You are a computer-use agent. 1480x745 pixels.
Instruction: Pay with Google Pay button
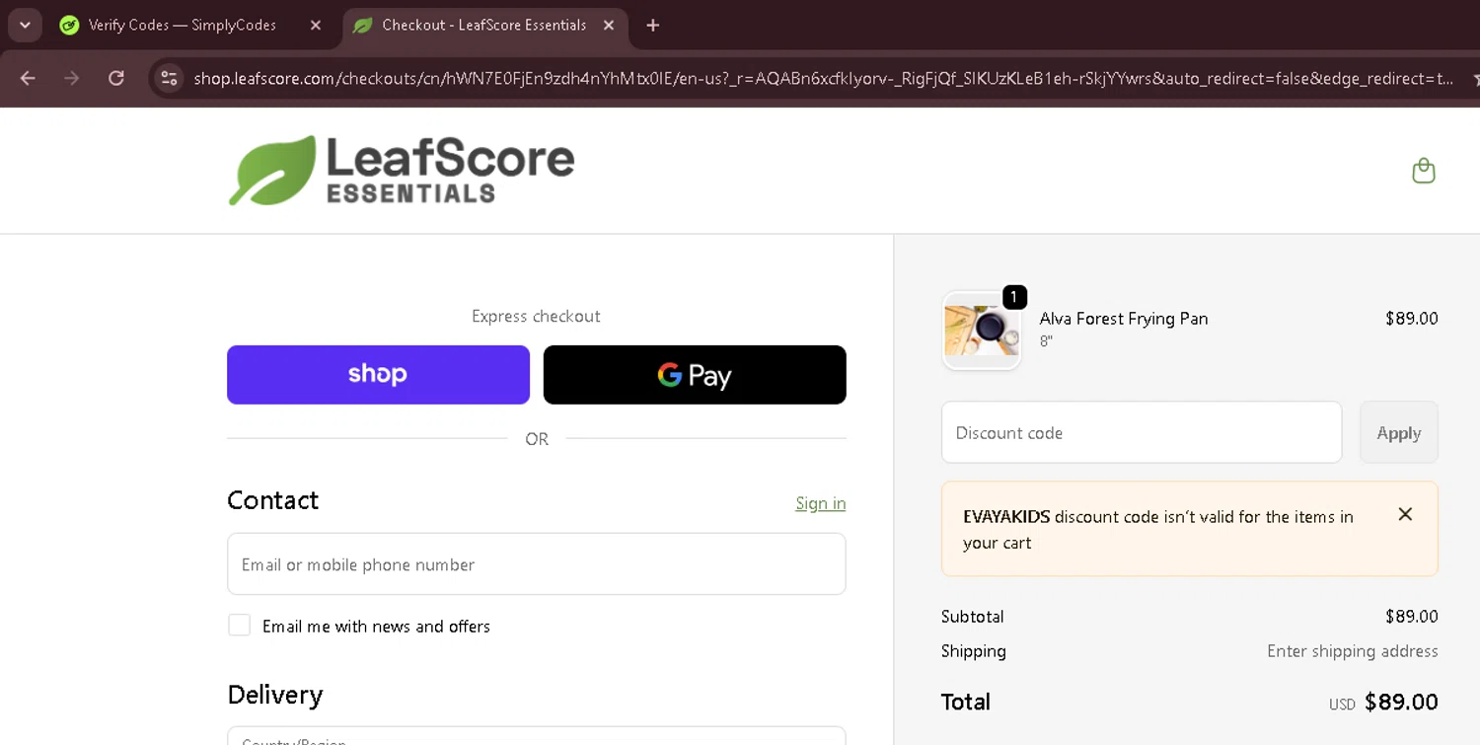(695, 375)
